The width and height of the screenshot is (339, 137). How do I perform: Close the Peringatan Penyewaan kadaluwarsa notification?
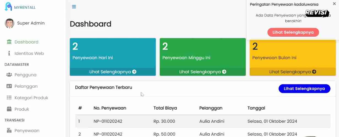[334, 4]
